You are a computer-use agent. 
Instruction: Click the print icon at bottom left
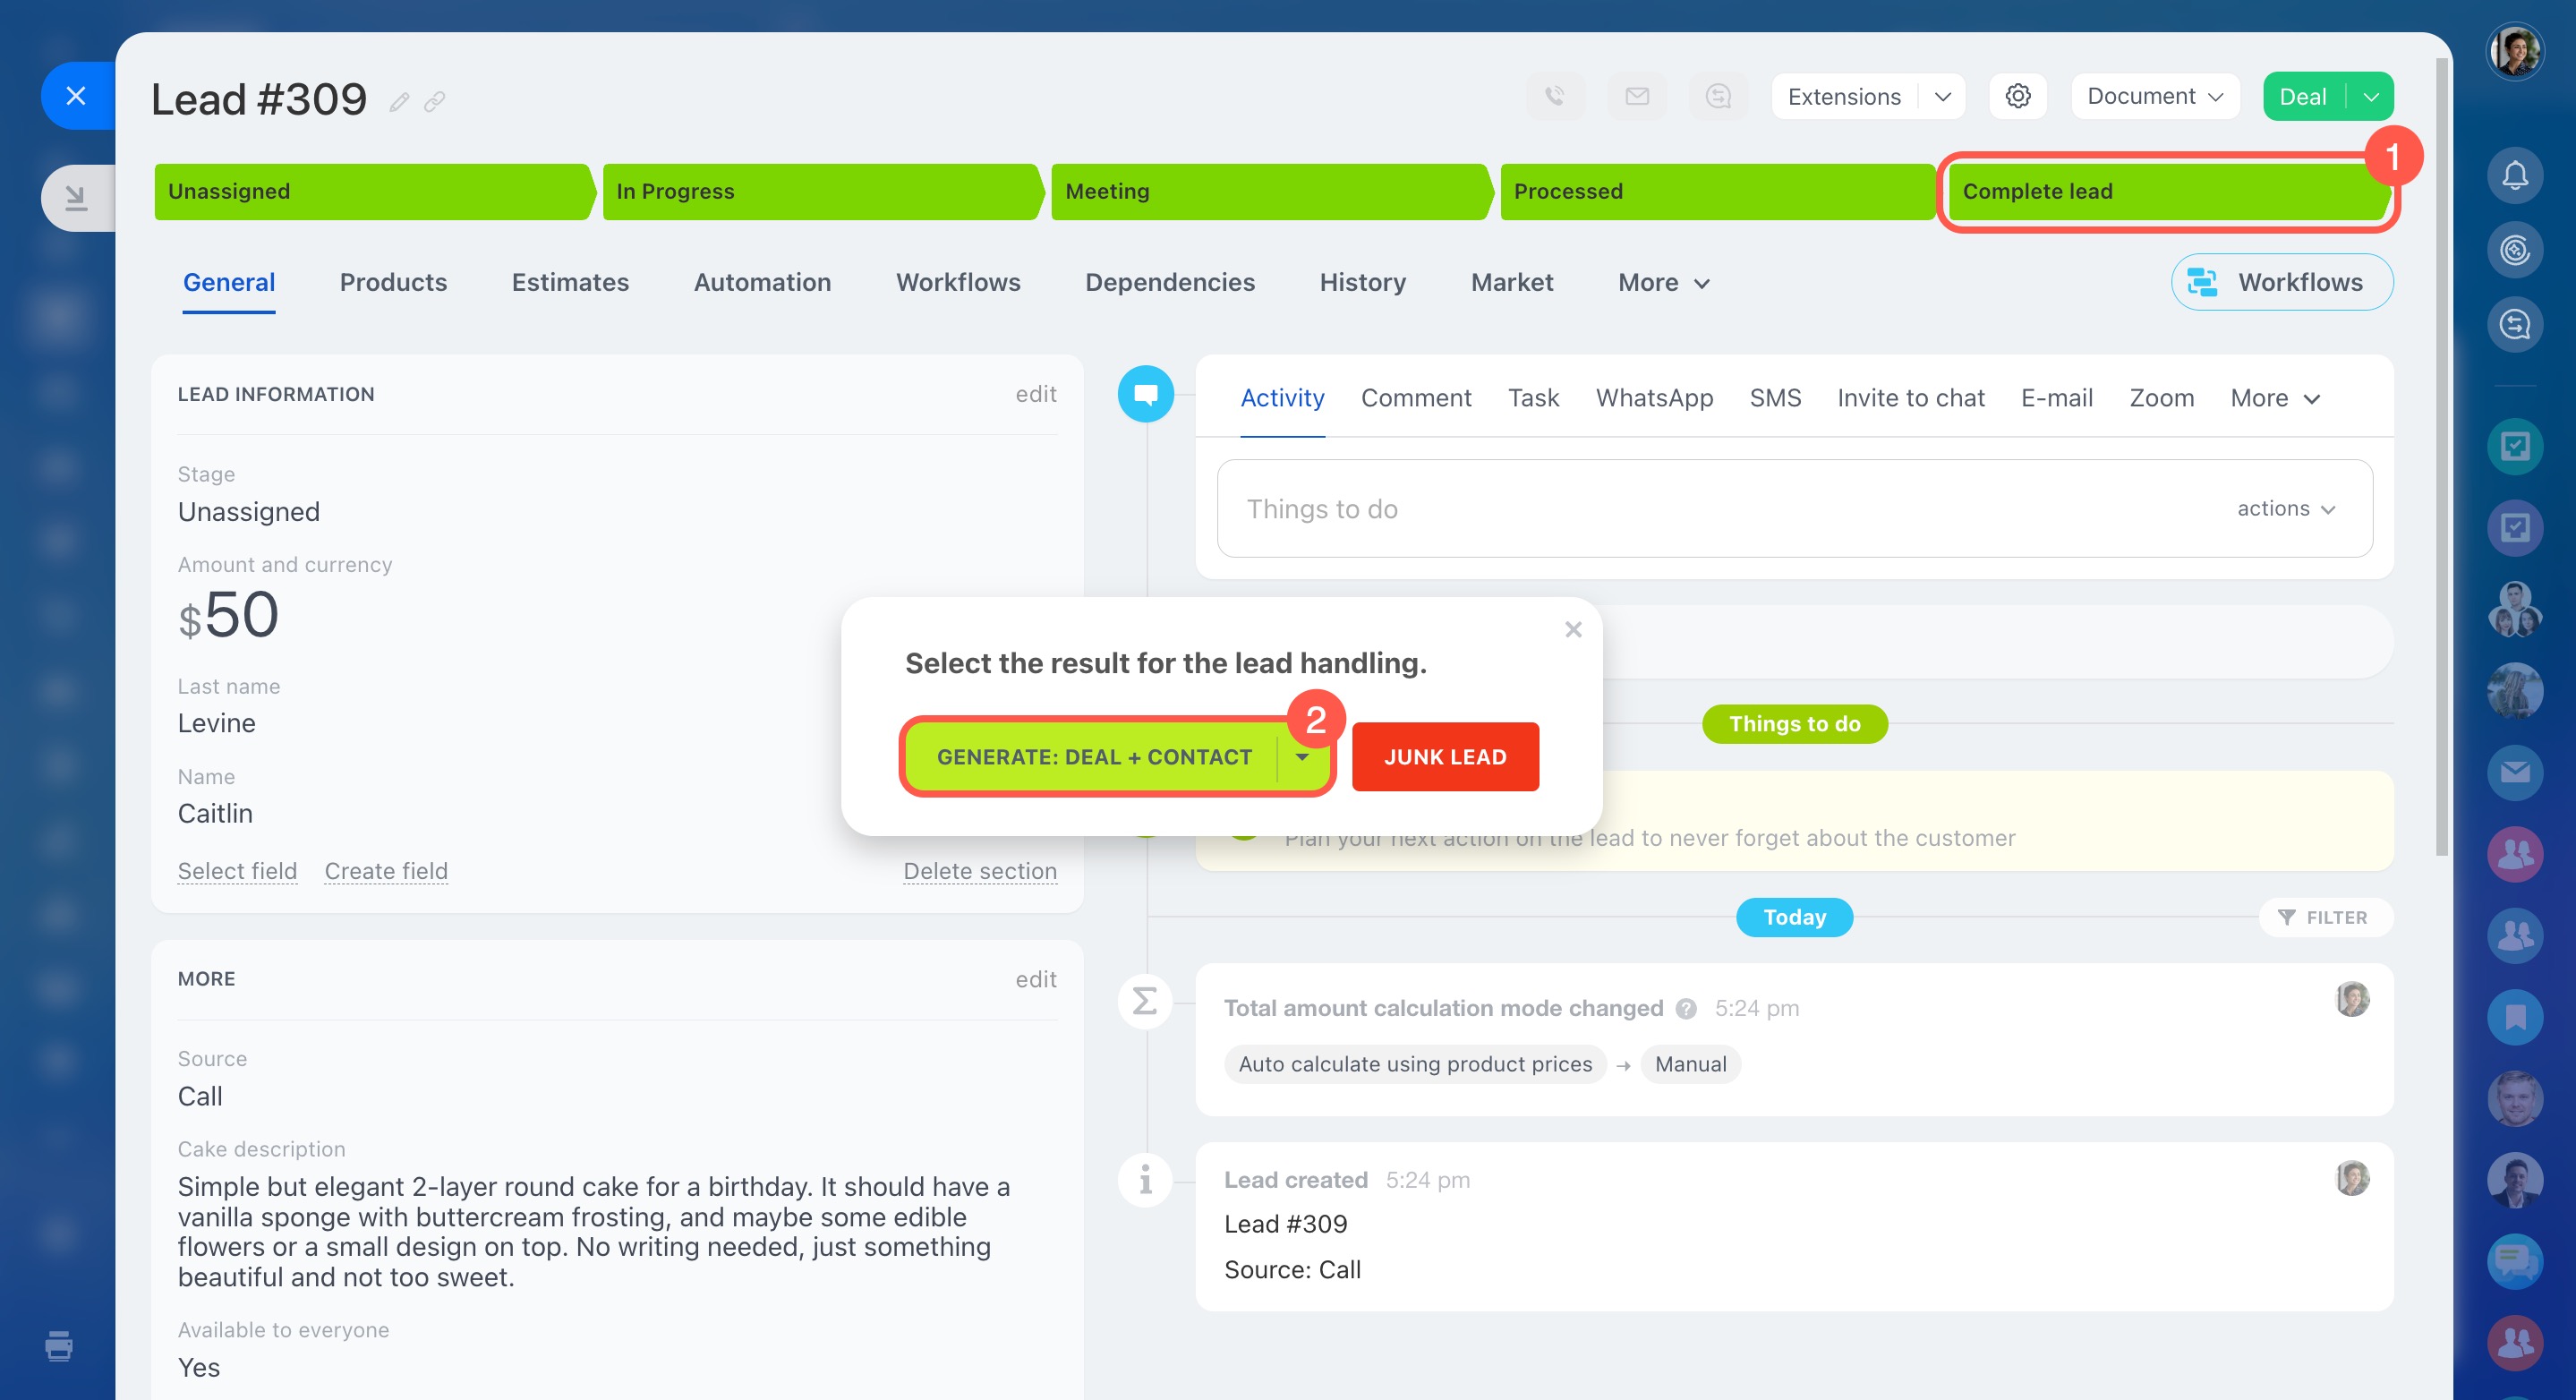coord(59,1346)
